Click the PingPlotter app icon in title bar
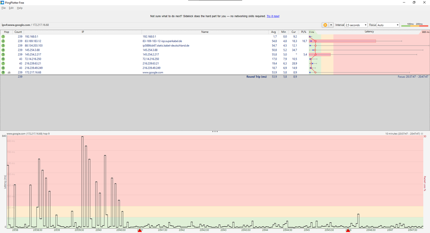 pos(3,3)
